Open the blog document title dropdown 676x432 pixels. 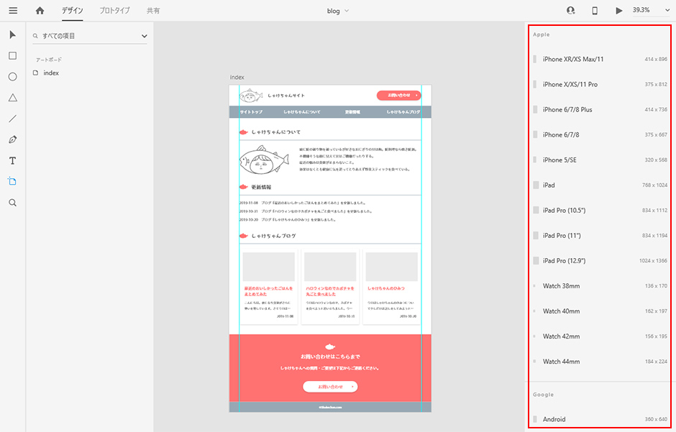click(x=338, y=11)
